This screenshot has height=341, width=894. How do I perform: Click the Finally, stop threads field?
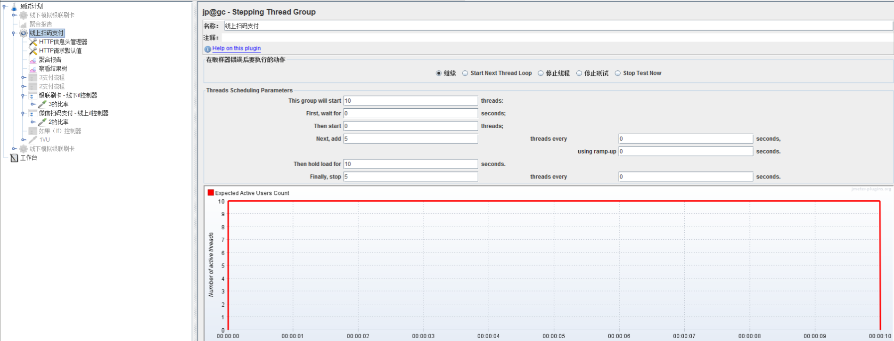pos(410,177)
